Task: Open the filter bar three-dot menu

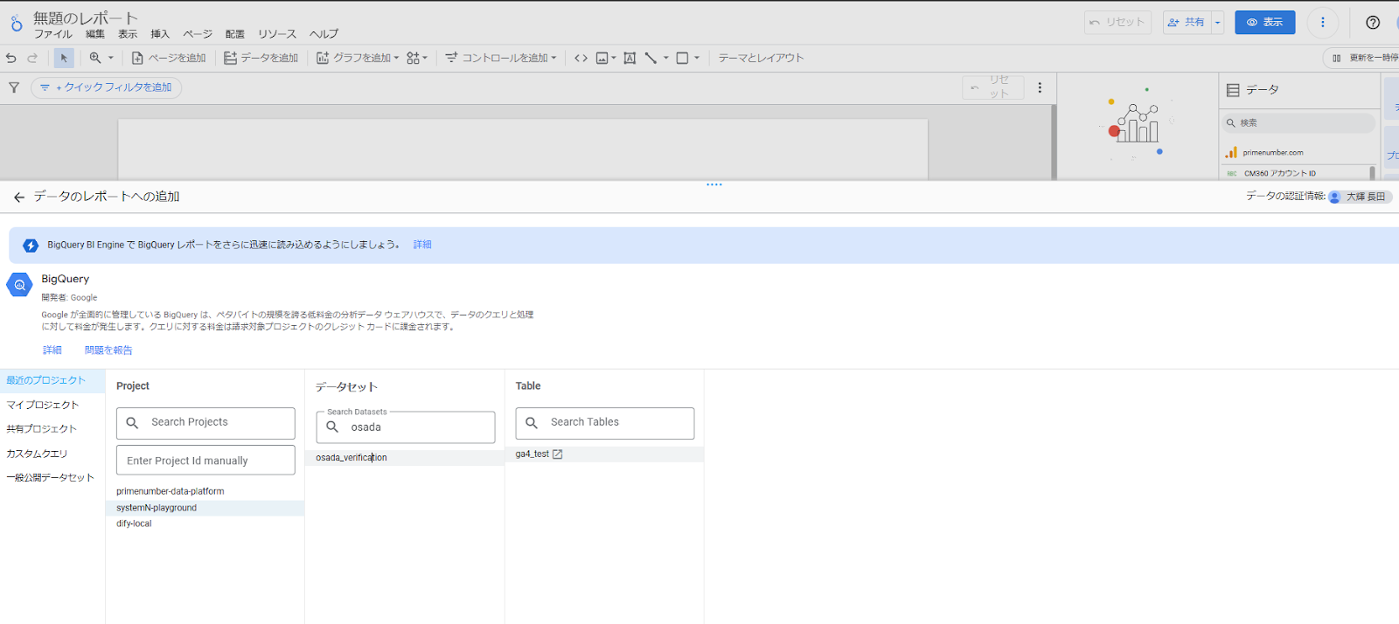Action: [1040, 87]
